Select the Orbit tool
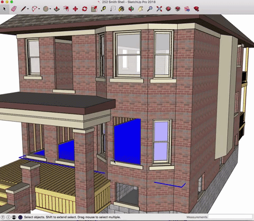 coord(131,9)
